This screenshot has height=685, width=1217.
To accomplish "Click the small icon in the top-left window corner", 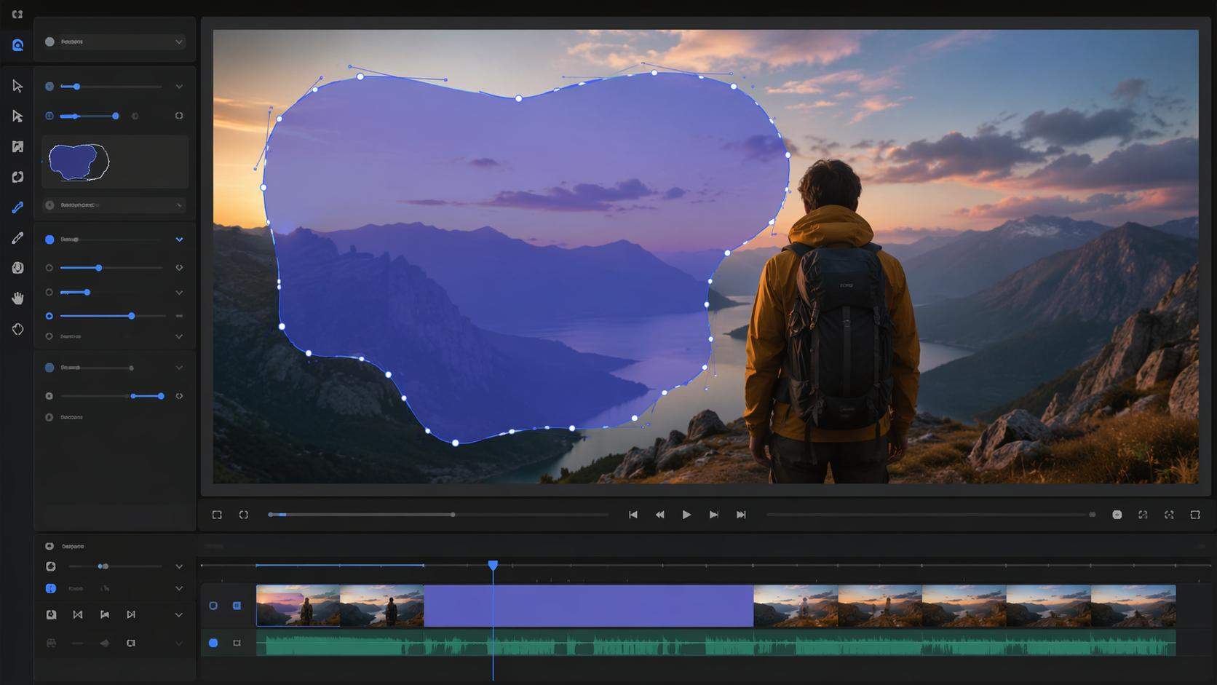I will [x=17, y=14].
